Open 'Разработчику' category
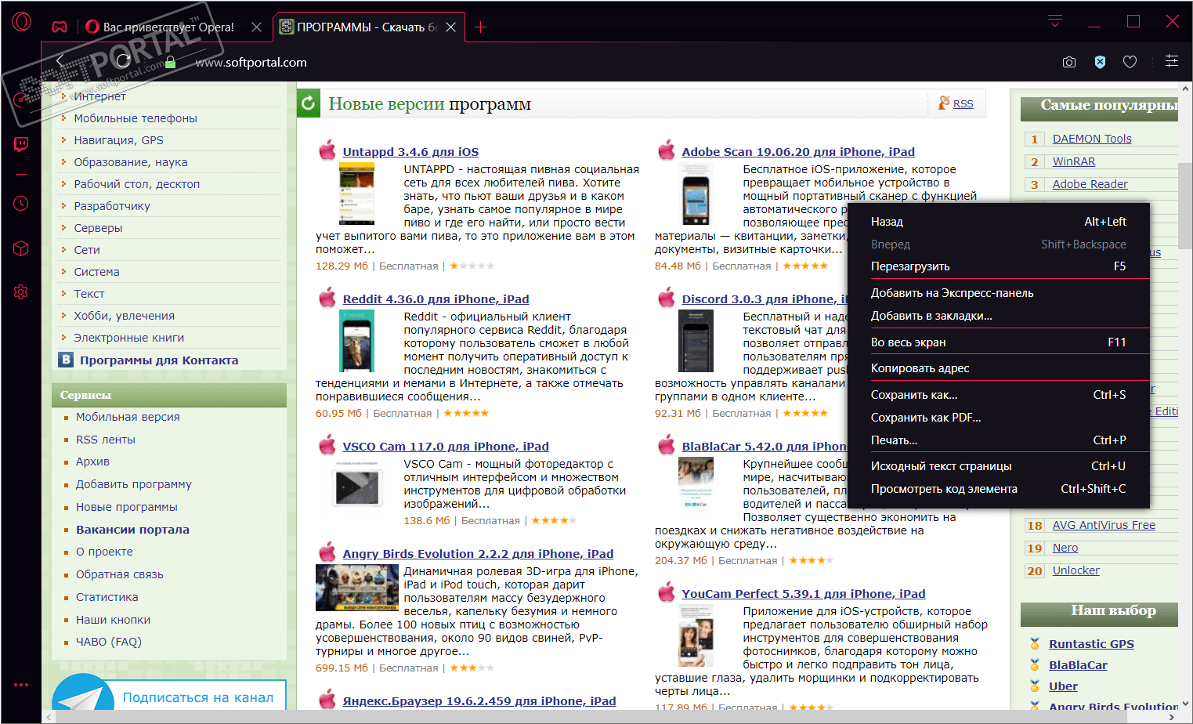This screenshot has width=1193, height=724. [x=112, y=206]
